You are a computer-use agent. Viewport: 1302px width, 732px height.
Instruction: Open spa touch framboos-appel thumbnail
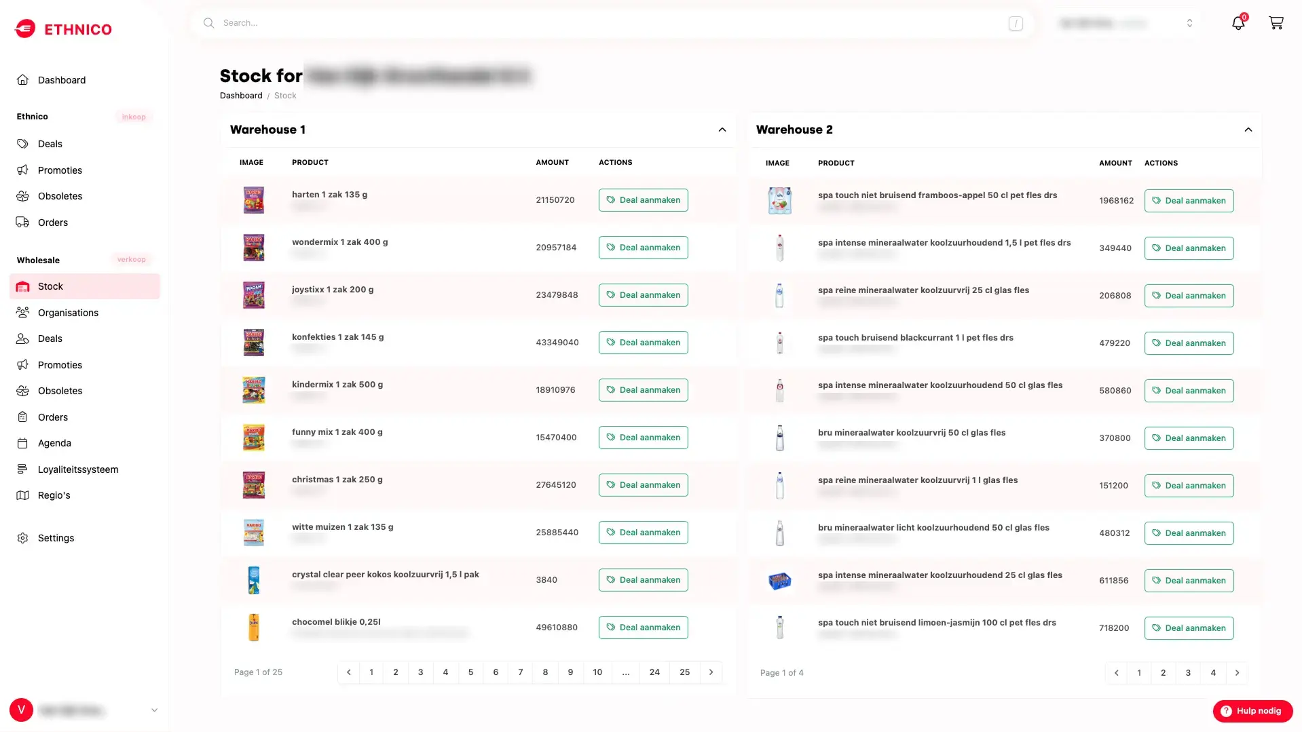779,201
